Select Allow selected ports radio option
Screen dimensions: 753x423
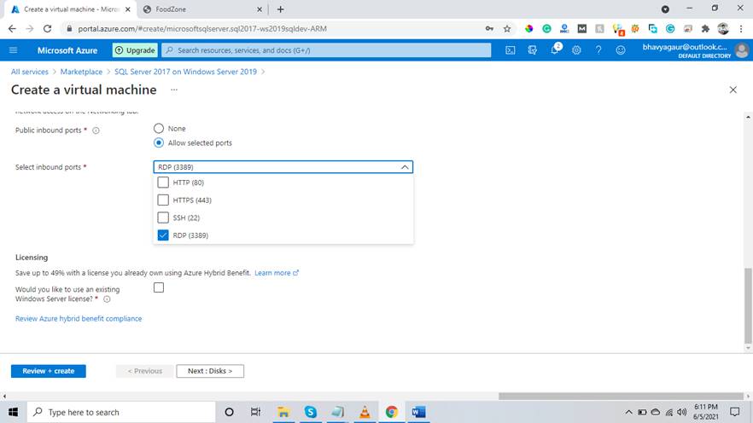pos(159,142)
